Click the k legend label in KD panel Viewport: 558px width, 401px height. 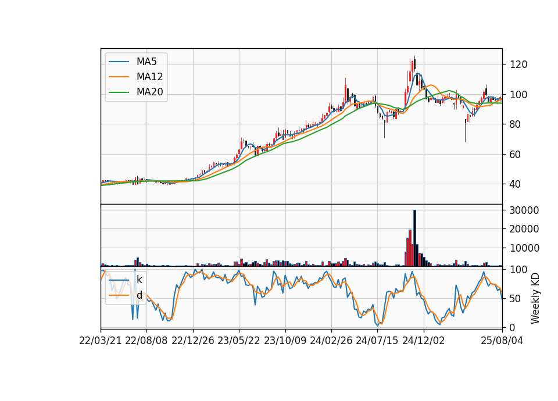[x=139, y=280]
